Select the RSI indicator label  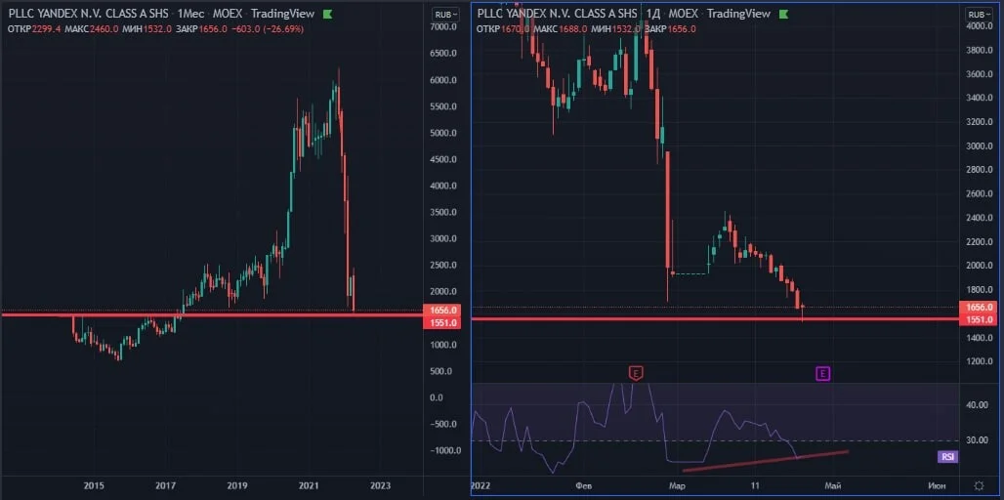click(x=948, y=456)
